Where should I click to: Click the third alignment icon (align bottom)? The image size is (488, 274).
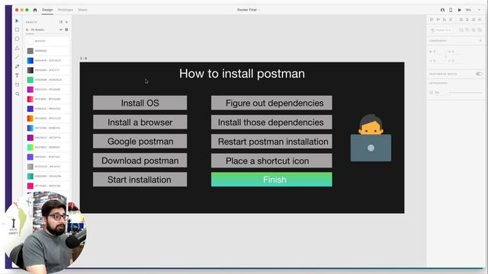(x=445, y=20)
